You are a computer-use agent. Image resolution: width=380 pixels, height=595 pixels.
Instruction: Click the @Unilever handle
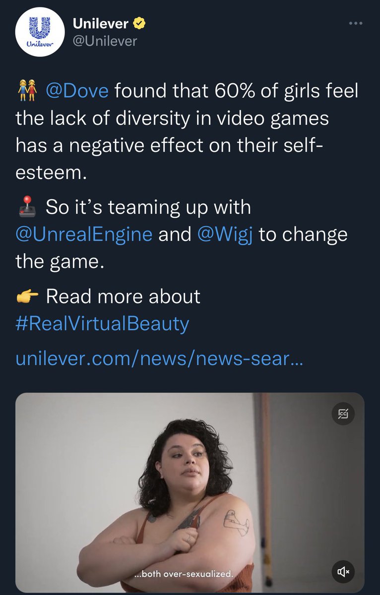(105, 41)
